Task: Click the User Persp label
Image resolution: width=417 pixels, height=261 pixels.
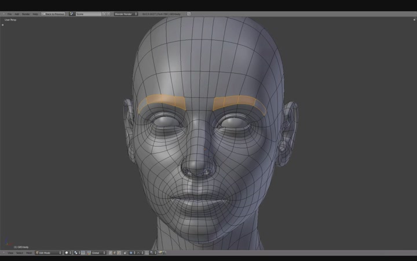Action: tap(10, 20)
